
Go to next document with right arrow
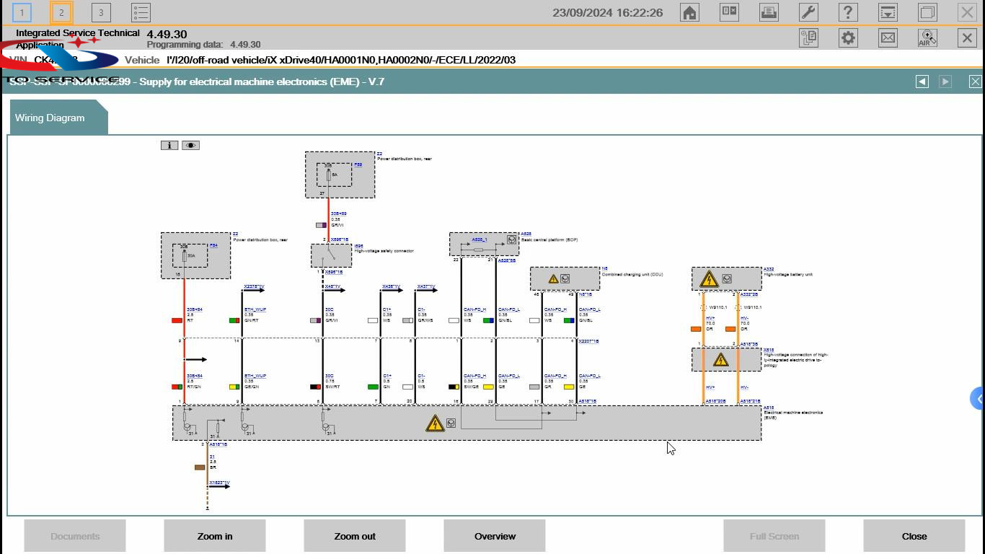(x=945, y=82)
